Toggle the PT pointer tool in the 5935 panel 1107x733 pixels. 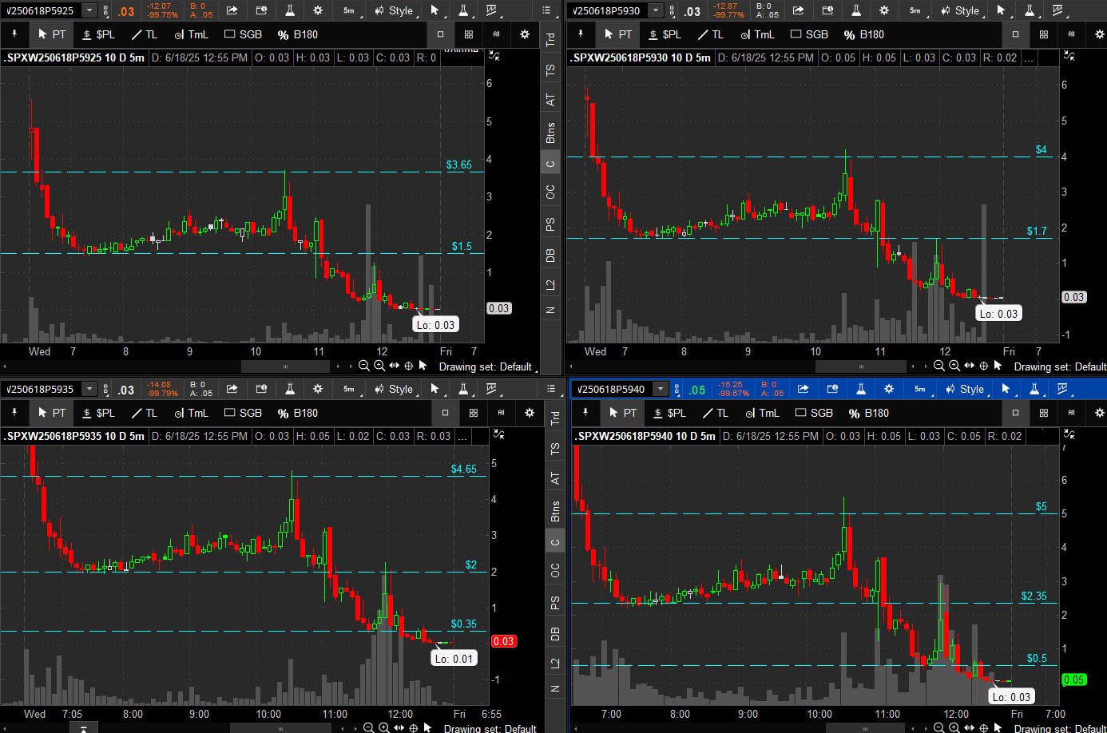52,413
